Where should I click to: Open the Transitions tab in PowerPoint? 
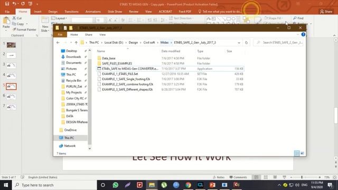tap(72, 12)
